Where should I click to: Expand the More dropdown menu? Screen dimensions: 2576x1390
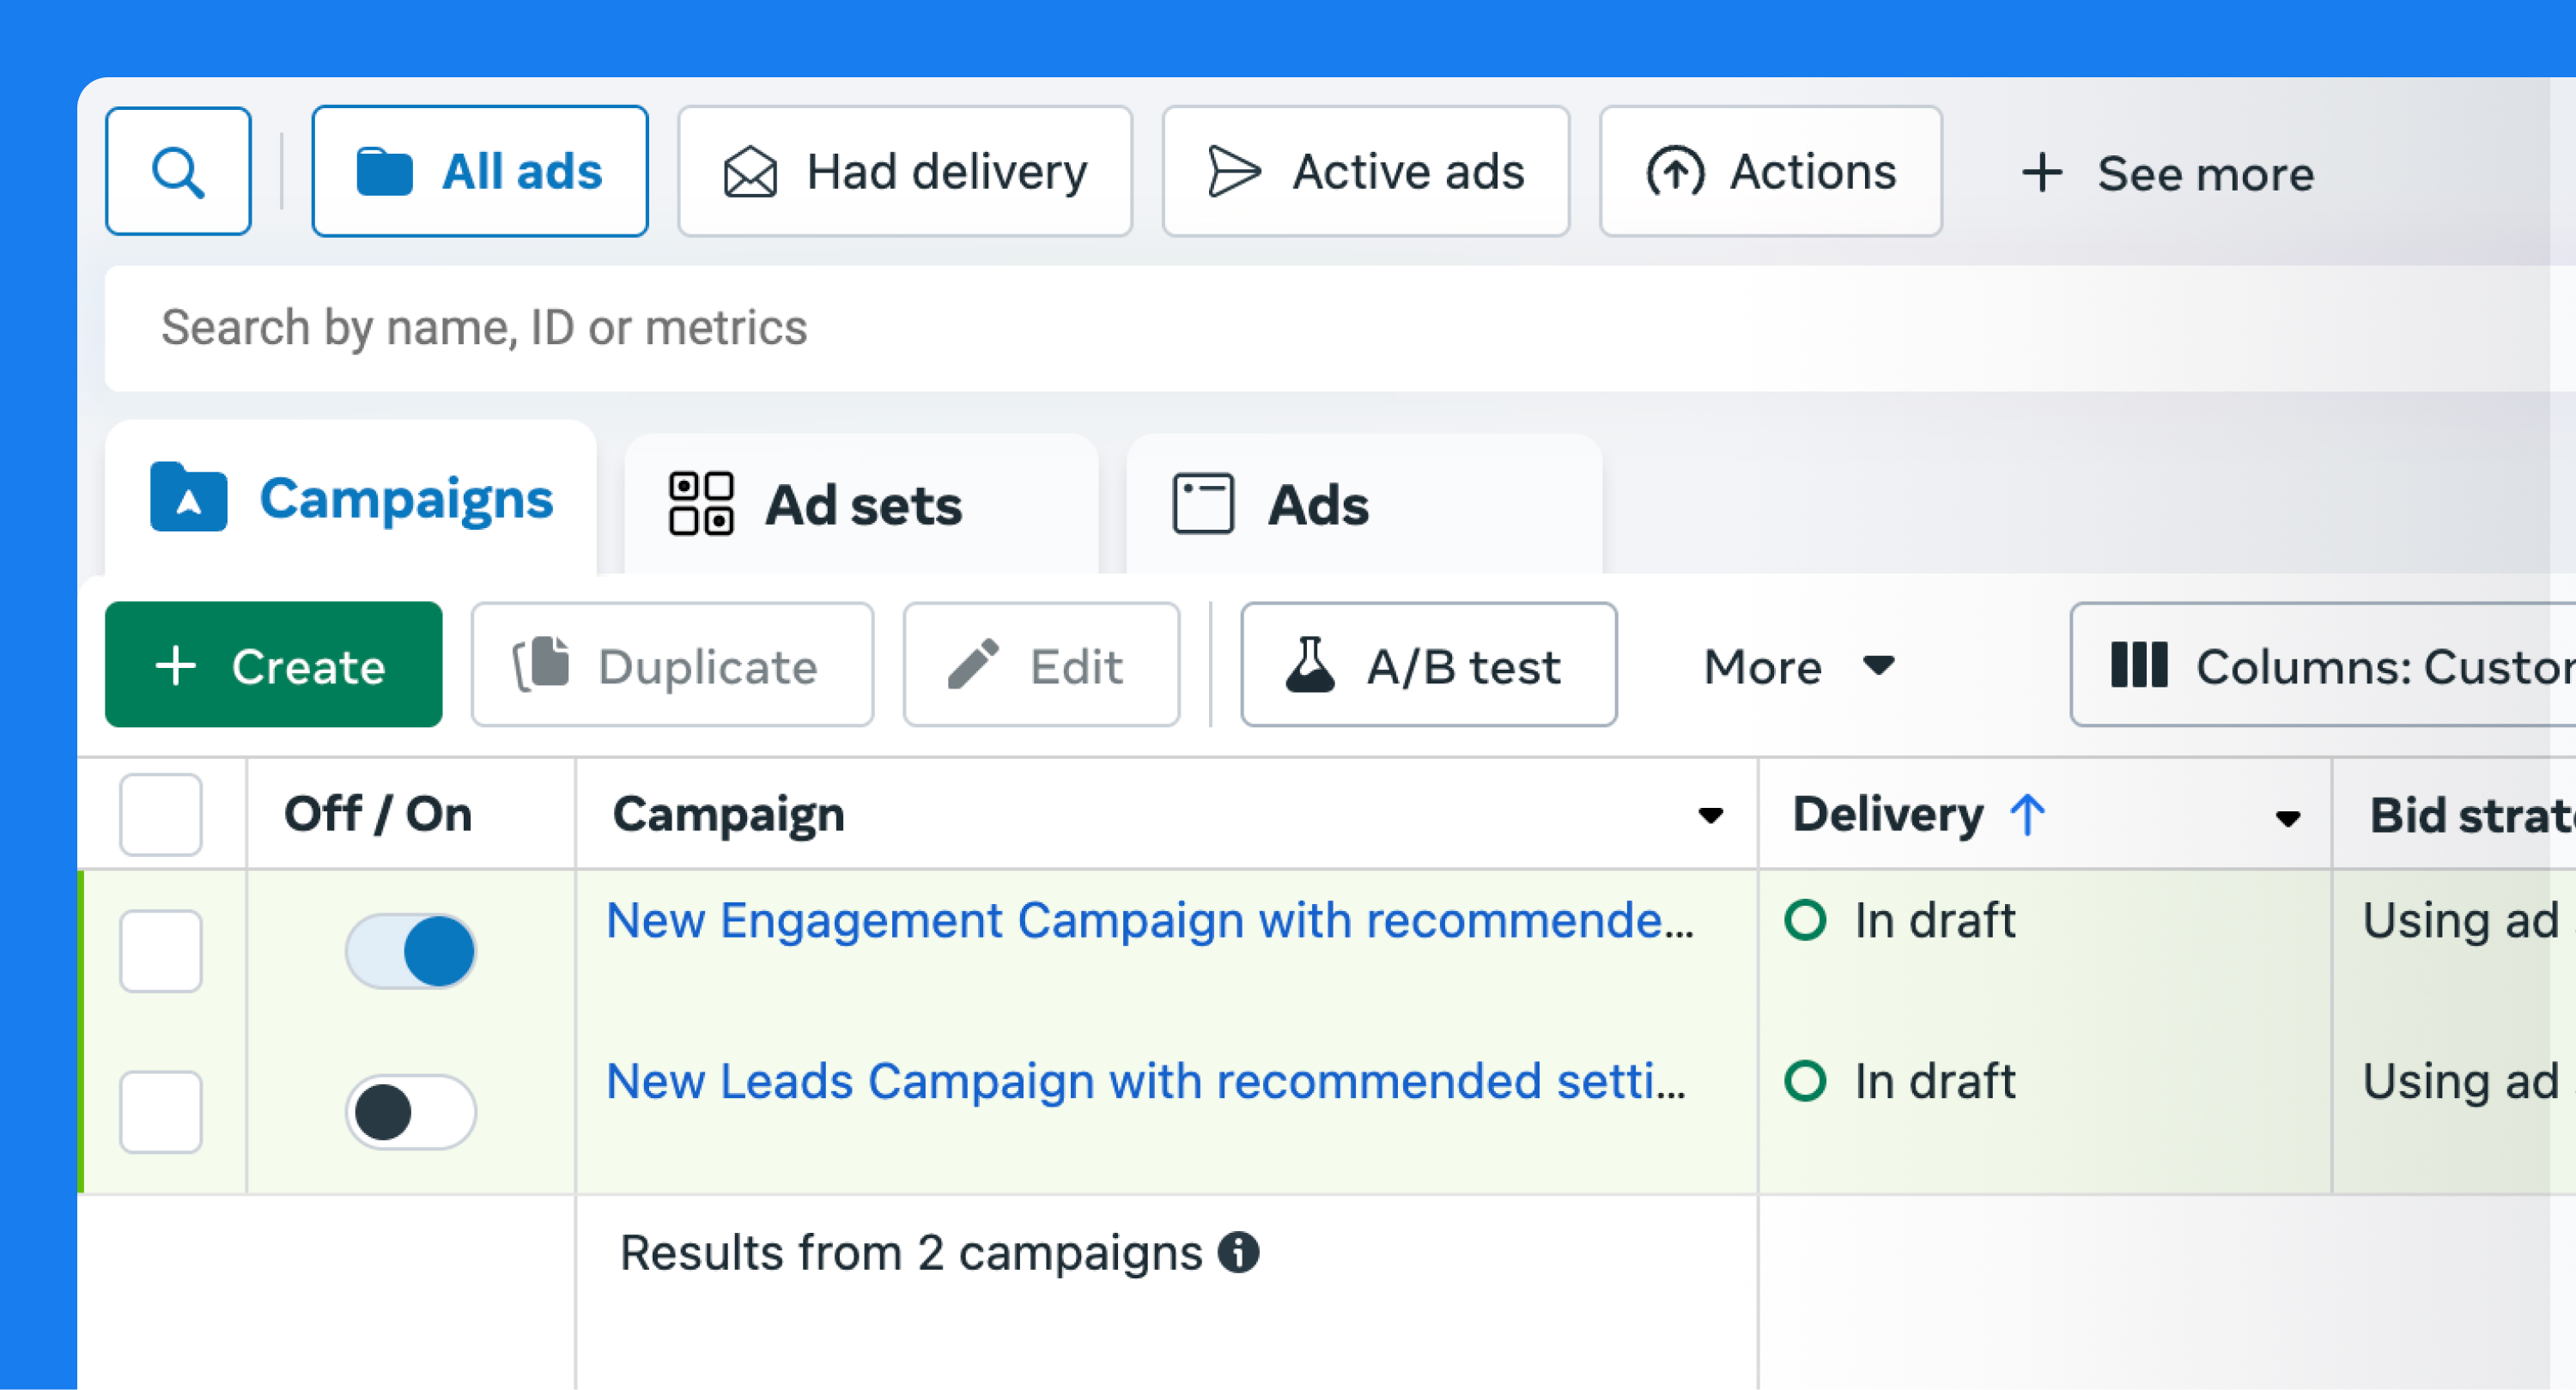click(x=1800, y=666)
